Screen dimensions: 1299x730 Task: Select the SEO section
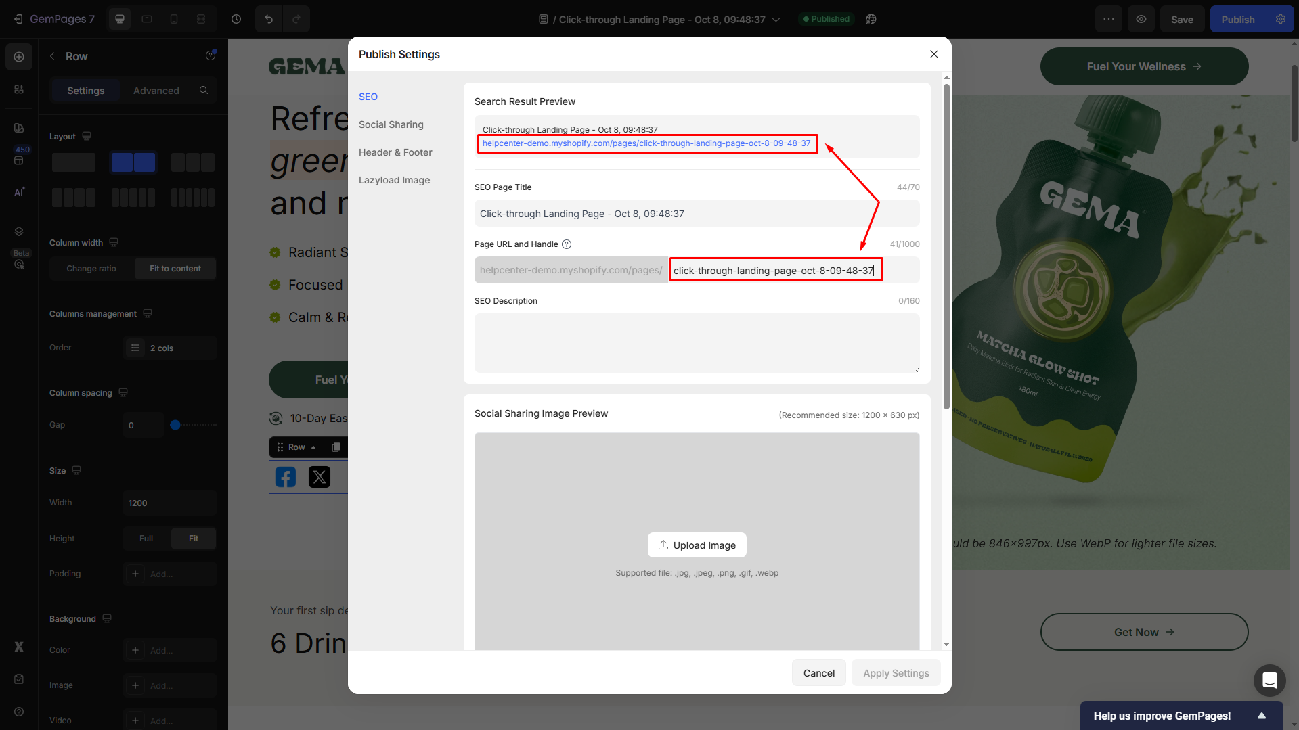click(368, 97)
